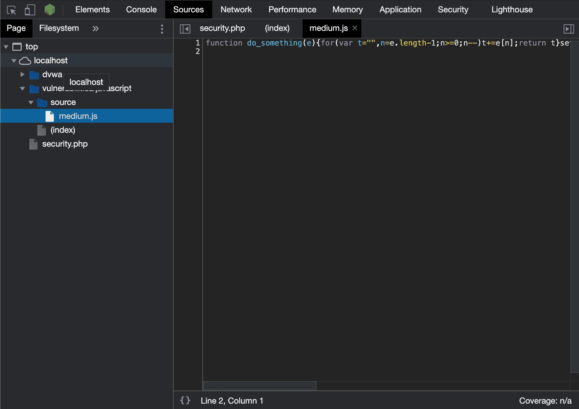Activate the inspect element tool

click(11, 9)
